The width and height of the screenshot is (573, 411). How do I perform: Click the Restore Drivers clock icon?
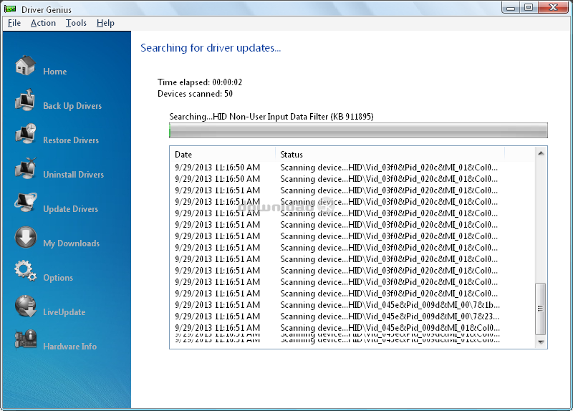(25, 134)
